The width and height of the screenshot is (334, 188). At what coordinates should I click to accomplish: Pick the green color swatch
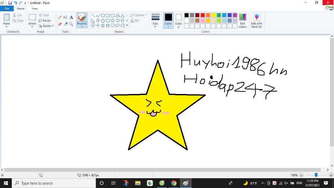click(x=219, y=15)
